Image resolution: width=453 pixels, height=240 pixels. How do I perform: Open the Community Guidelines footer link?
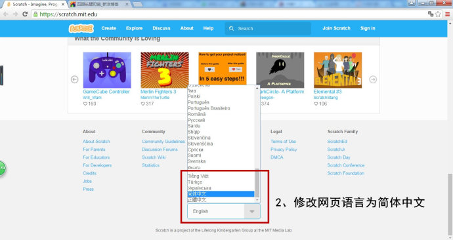pyautogui.click(x=163, y=142)
